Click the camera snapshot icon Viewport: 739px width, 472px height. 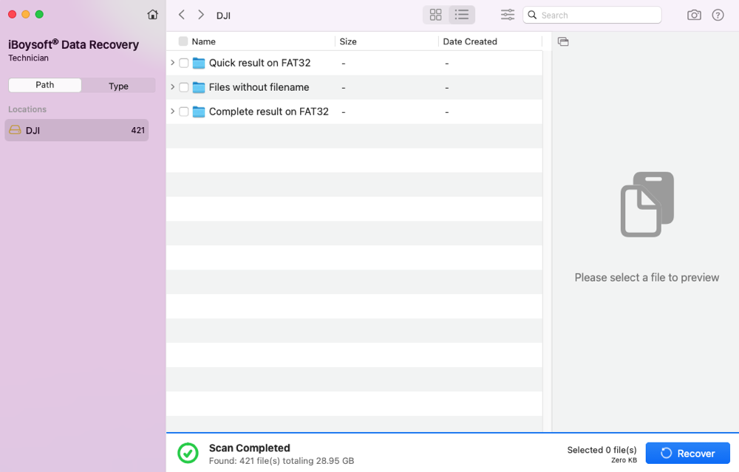(x=694, y=15)
